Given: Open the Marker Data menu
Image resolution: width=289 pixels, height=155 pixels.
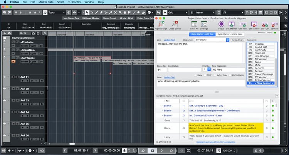Looking at the screenshot, I should pyautogui.click(x=46, y=2).
